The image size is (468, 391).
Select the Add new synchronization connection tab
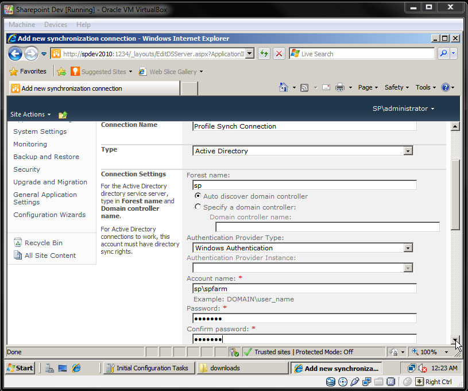point(94,88)
